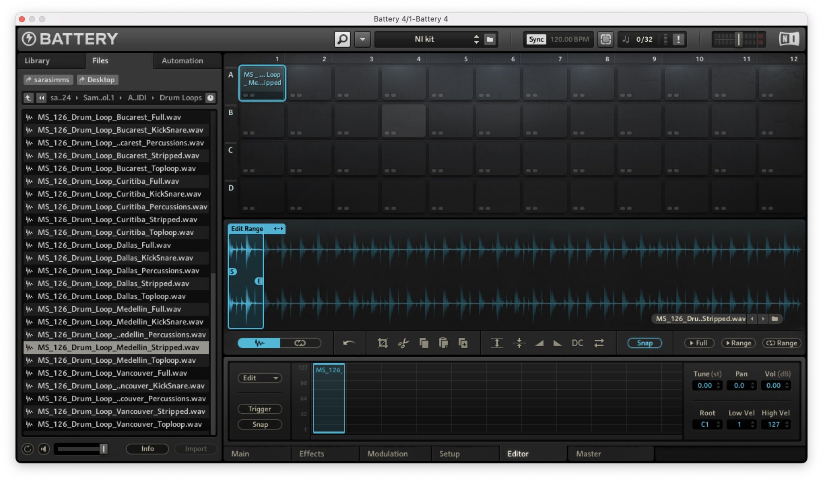Click the undo arrow icon
This screenshot has height=481, width=823.
[x=349, y=343]
